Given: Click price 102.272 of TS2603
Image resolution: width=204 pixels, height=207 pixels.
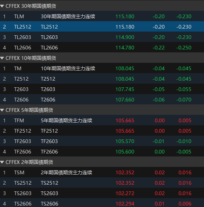Looking at the screenshot, I should pyautogui.click(x=125, y=193).
